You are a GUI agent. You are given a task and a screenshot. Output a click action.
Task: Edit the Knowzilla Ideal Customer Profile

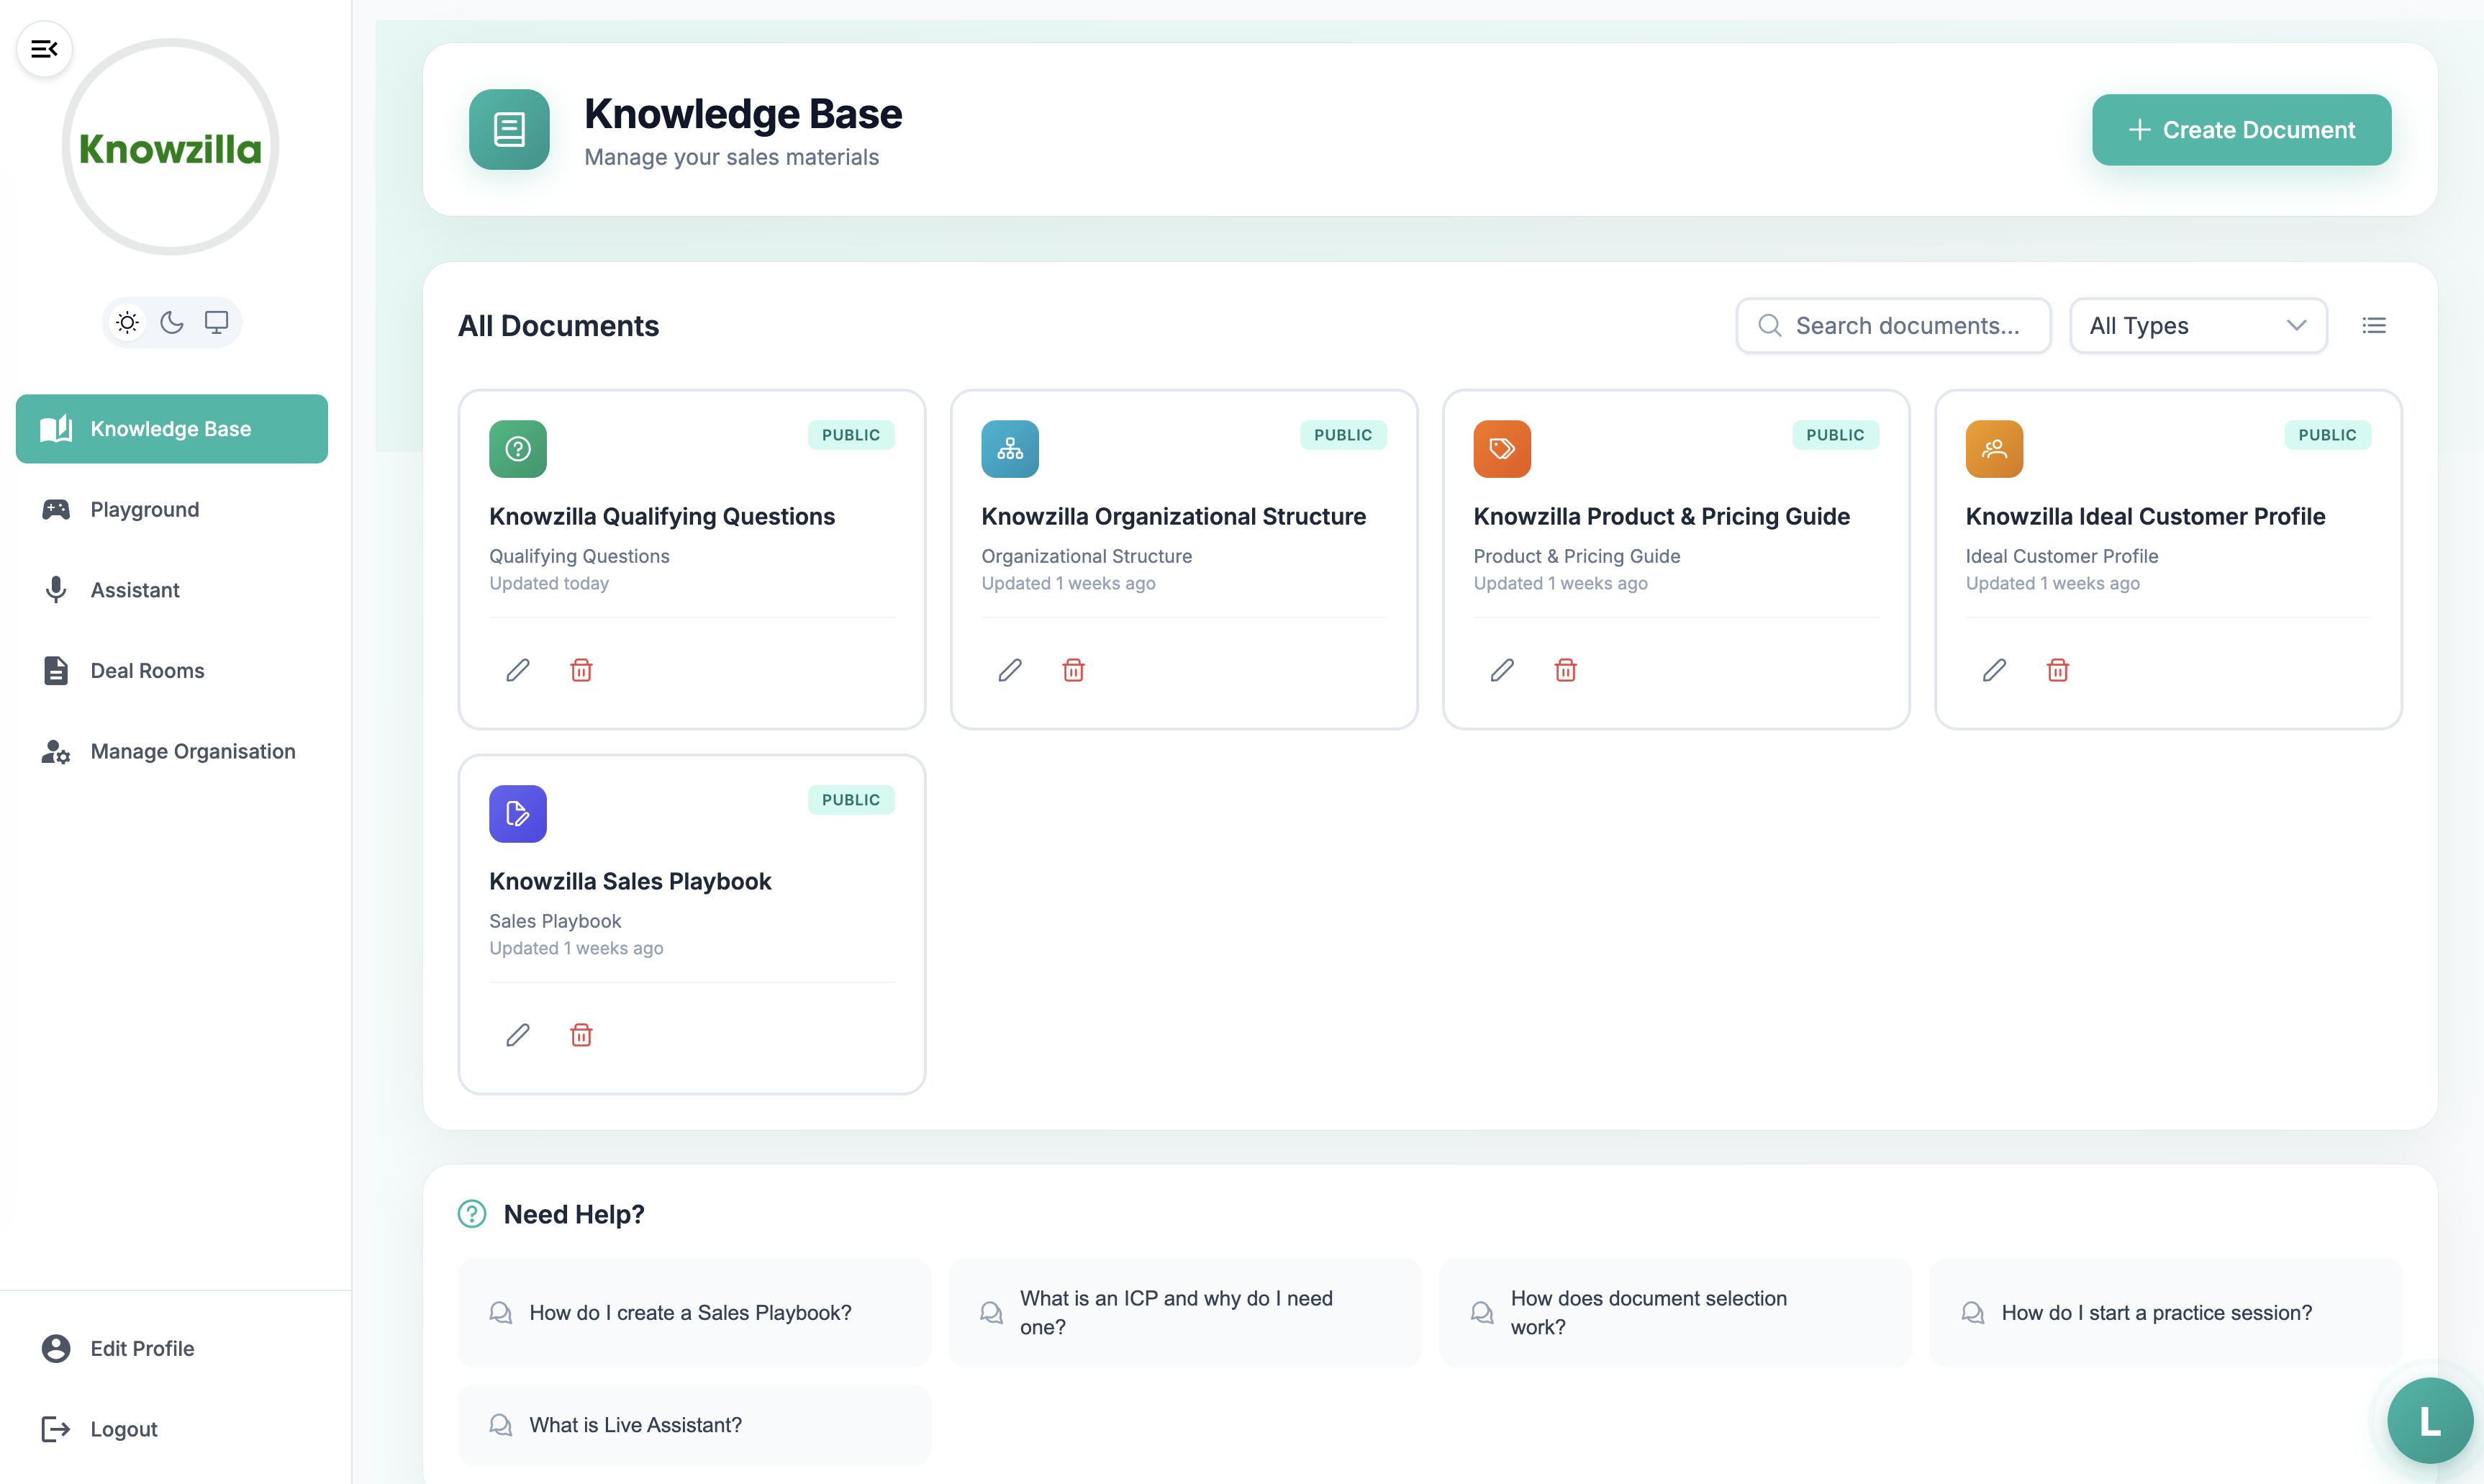tap(1994, 670)
